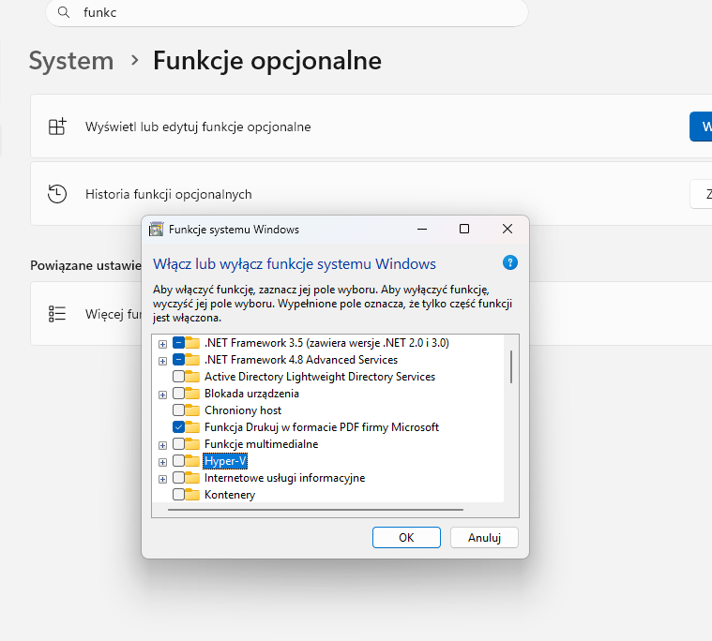Viewport: 712px width, 641px height.
Task: Expand the Blokada urządzenia node
Action: pyautogui.click(x=163, y=394)
